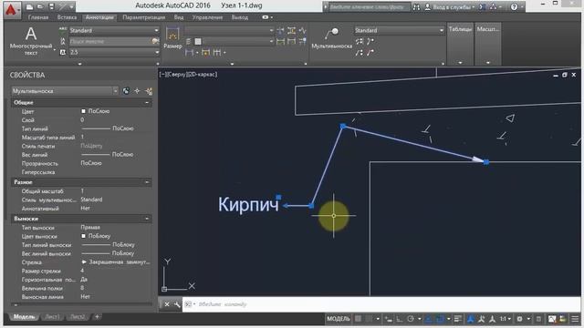
Task: Switch to the Лист1 layout tab
Action: 52,317
